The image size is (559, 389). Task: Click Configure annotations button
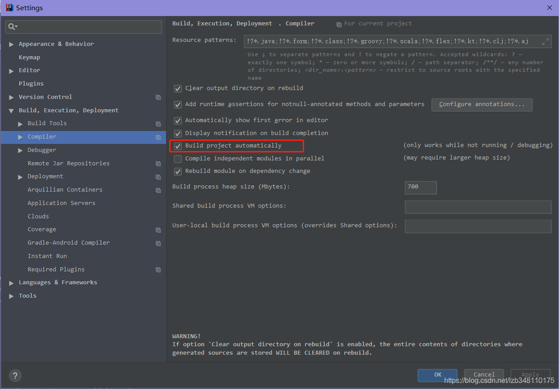(x=482, y=104)
